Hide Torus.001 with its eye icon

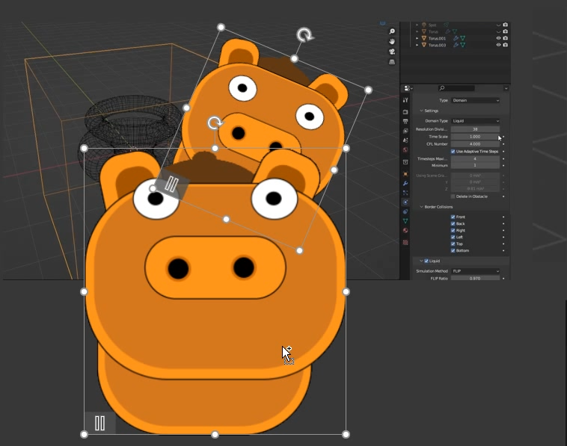(499, 38)
